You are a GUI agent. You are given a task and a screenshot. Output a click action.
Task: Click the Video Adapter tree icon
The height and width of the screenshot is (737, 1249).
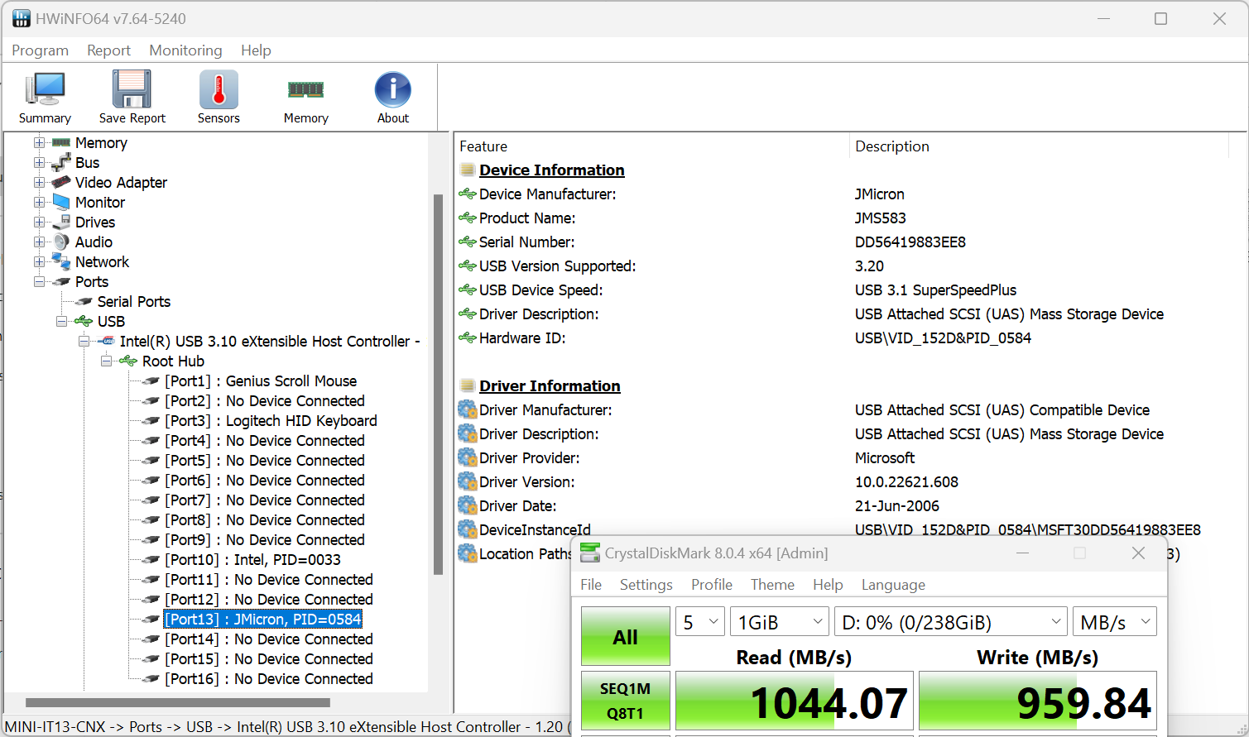(x=61, y=183)
